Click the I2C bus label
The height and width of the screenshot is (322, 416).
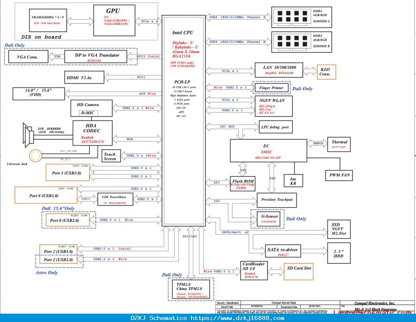217,201
